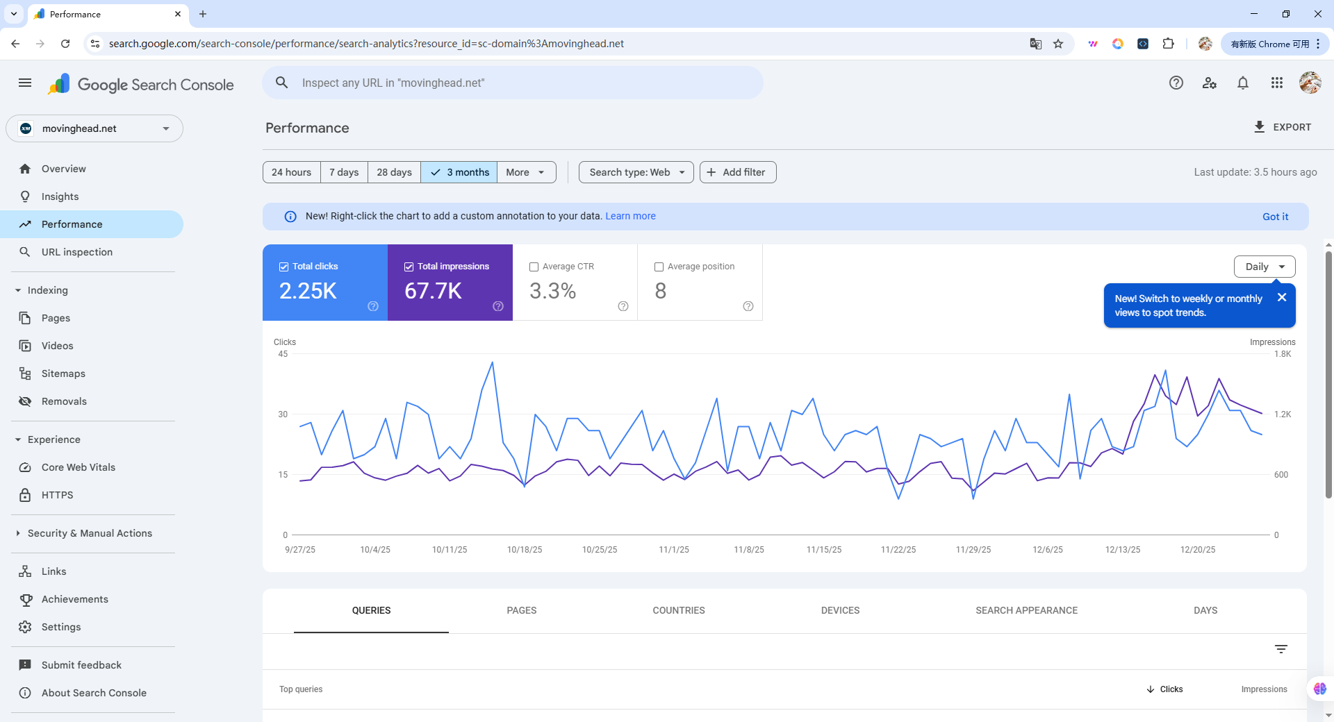The image size is (1334, 722).
Task: Open the hamburger main menu icon
Action: (x=25, y=83)
